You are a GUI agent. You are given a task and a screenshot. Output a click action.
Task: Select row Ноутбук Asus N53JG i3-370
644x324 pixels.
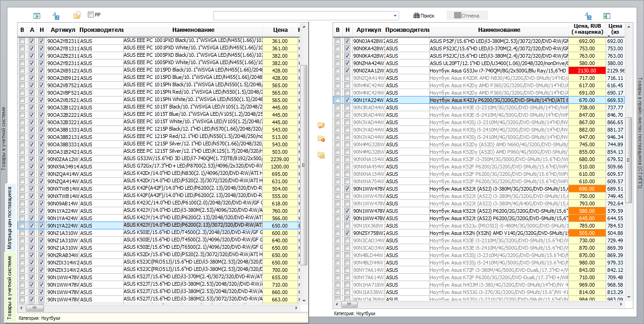tap(479, 292)
